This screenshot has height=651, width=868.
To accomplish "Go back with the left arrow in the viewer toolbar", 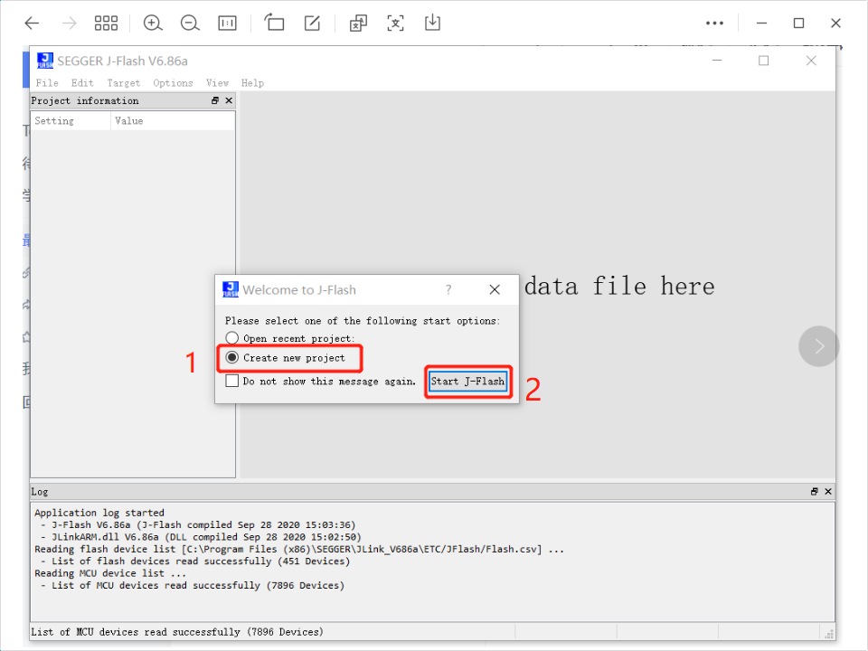I will 33,24.
